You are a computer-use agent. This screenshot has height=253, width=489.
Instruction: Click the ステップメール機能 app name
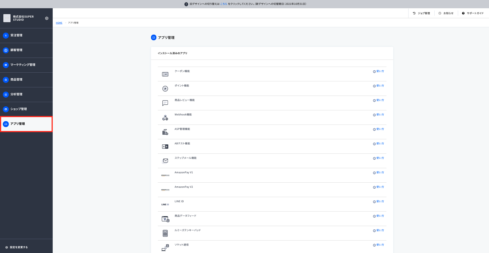pyautogui.click(x=186, y=158)
